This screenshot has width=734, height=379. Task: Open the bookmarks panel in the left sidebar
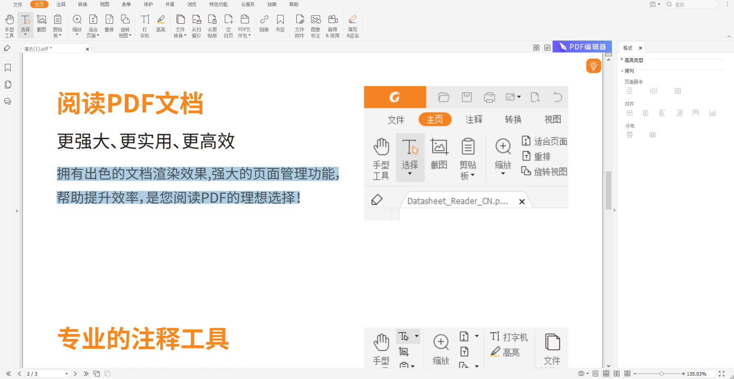click(7, 67)
